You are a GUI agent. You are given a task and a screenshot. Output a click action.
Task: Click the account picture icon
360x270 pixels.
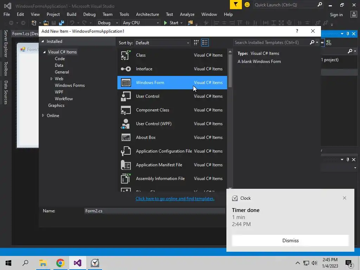pos(354,14)
